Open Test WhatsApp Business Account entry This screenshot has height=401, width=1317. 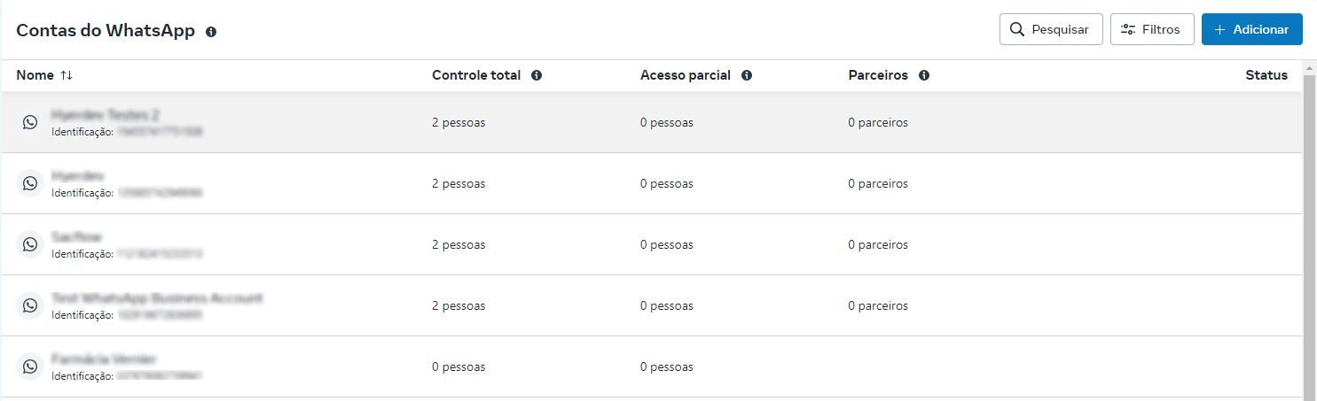(x=157, y=298)
